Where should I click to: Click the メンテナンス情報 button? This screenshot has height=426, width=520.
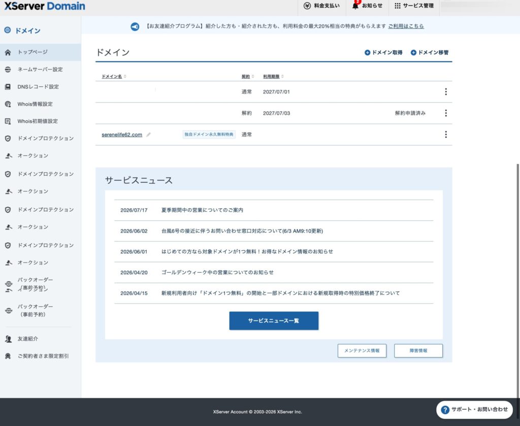(362, 350)
